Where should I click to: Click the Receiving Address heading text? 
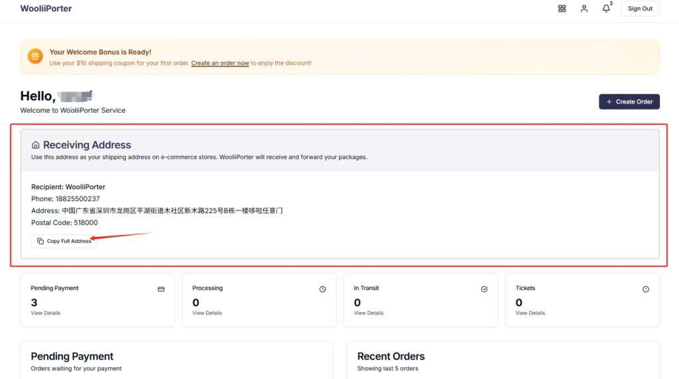[x=87, y=145]
